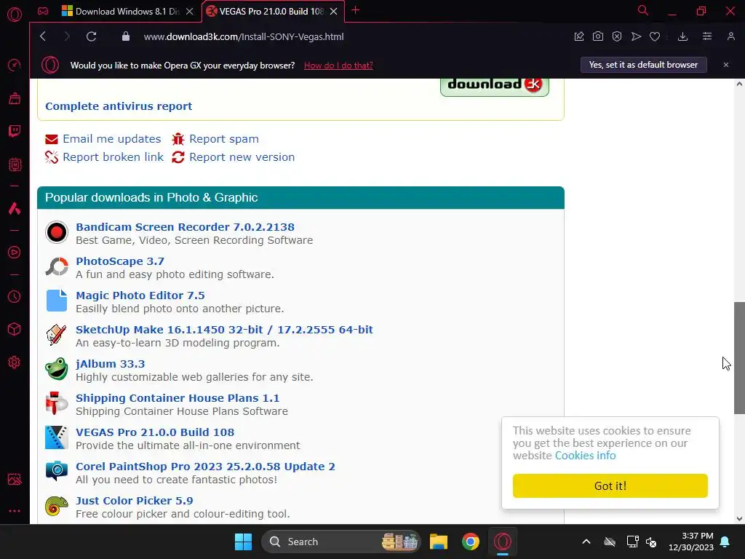This screenshot has height=559, width=745.
Task: Open VEGAS Pro 21.0.0 Build 108 list link
Action: click(155, 432)
